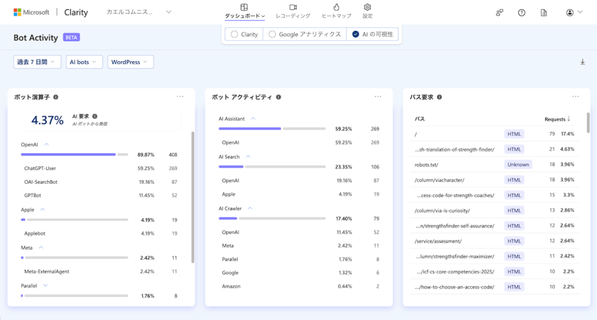Click scrollbar in ボット演算子 card
Image resolution: width=597 pixels, height=320 pixels.
(192, 197)
